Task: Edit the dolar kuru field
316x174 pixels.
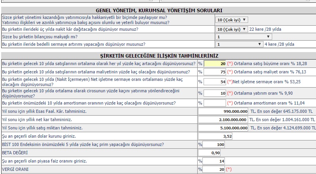Action: point(215,136)
